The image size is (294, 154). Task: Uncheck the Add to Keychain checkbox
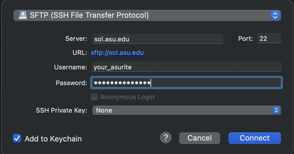coord(17,138)
